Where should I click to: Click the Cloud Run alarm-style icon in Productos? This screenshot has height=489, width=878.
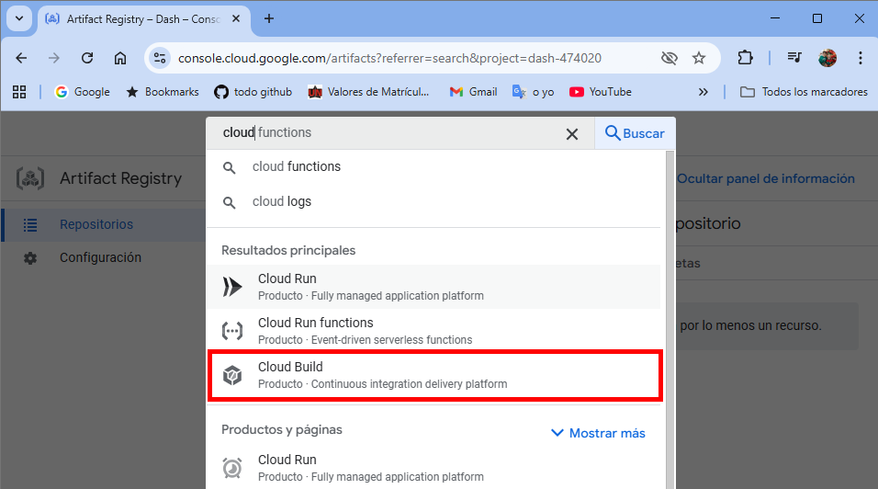tap(231, 468)
